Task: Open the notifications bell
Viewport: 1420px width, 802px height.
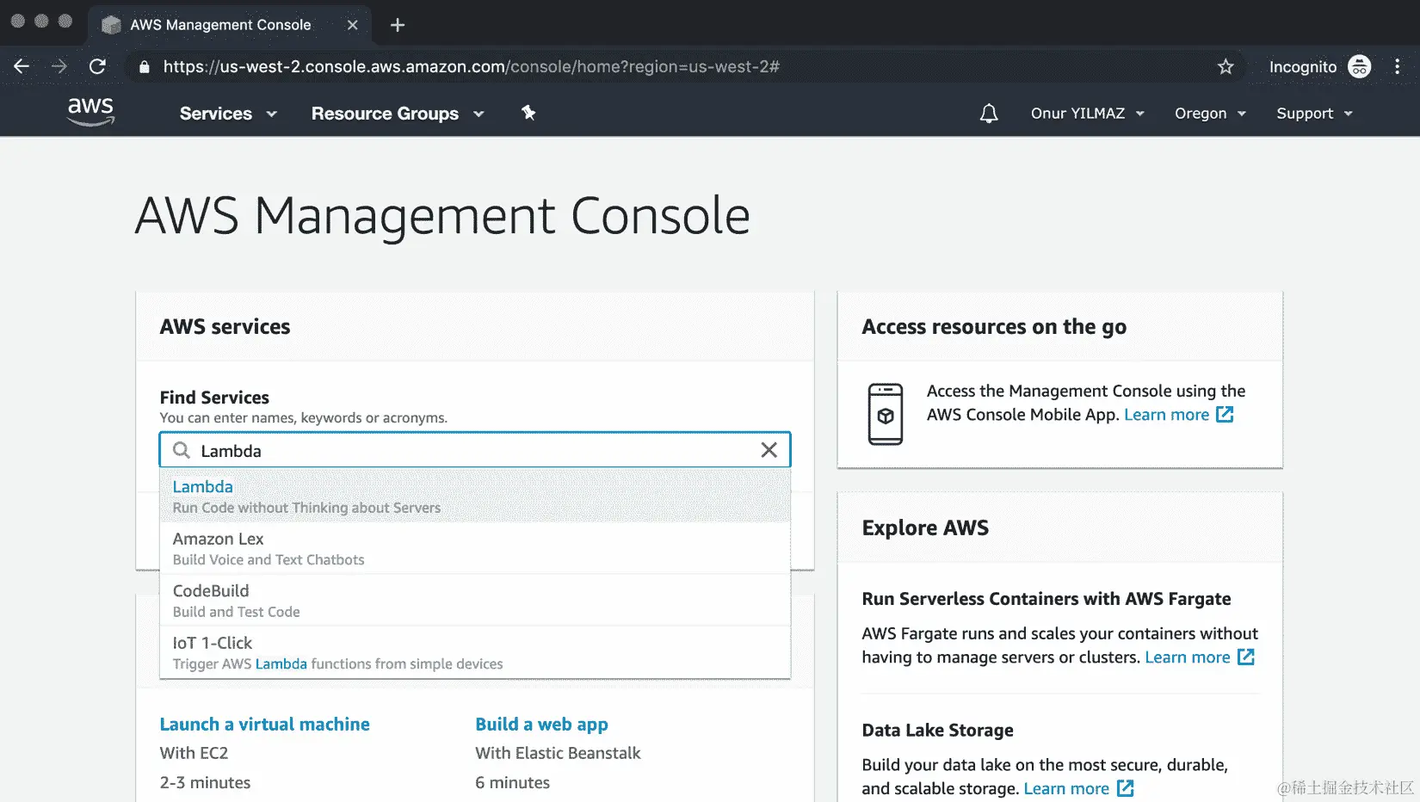Action: [988, 113]
